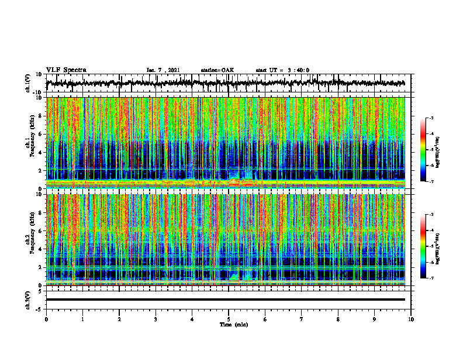This screenshot has height=358, width=463.
Task: Click time axis tick label "0"
Action: coord(46,319)
